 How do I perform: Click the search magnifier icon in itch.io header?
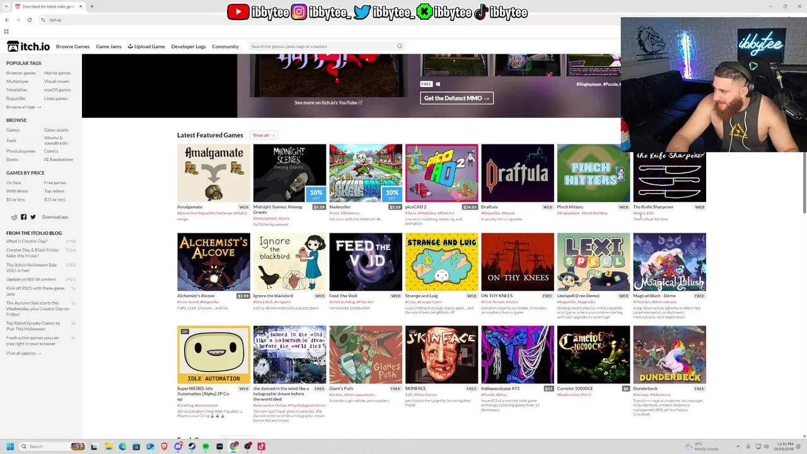(399, 46)
